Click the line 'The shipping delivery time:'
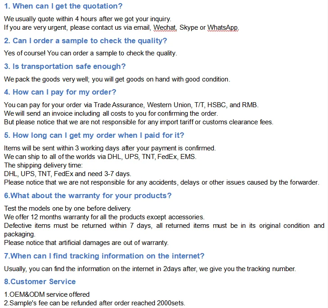Image resolution: width=328 pixels, height=308 pixels. 43,165
